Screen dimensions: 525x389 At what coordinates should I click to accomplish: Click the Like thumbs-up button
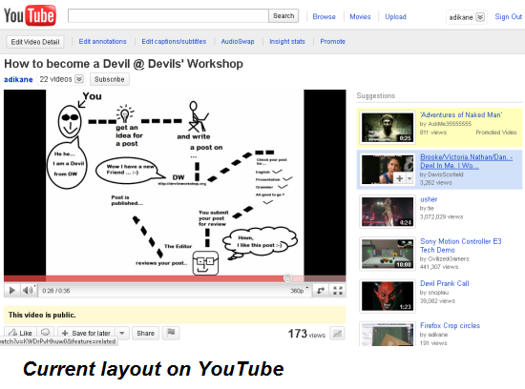click(20, 333)
